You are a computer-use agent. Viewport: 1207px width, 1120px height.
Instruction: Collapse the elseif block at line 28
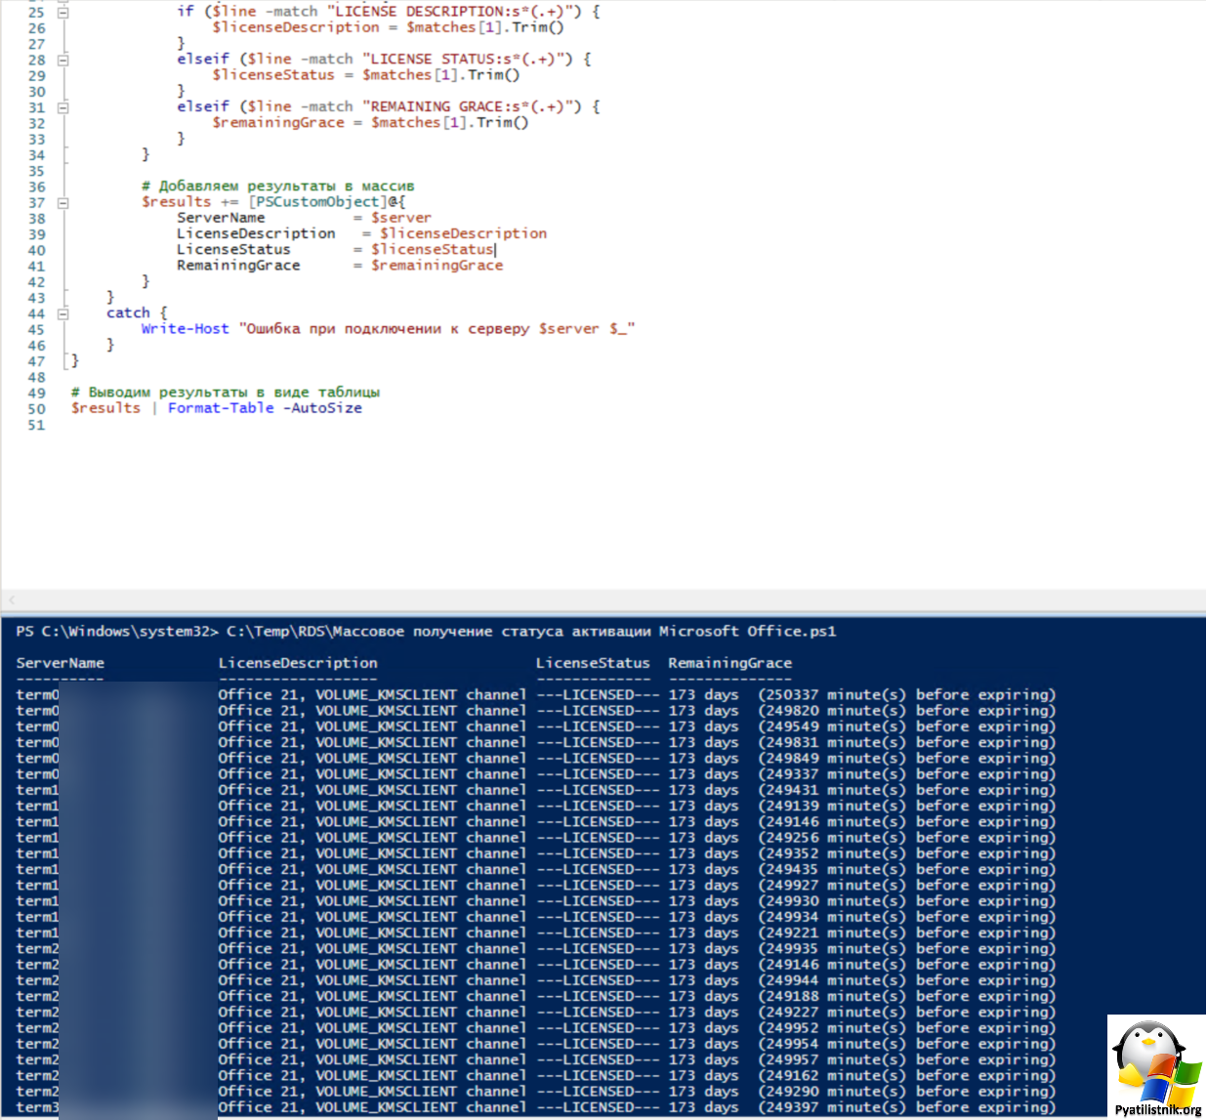click(62, 60)
